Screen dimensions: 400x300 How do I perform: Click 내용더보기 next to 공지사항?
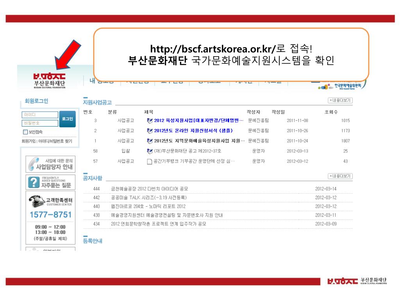340,176
